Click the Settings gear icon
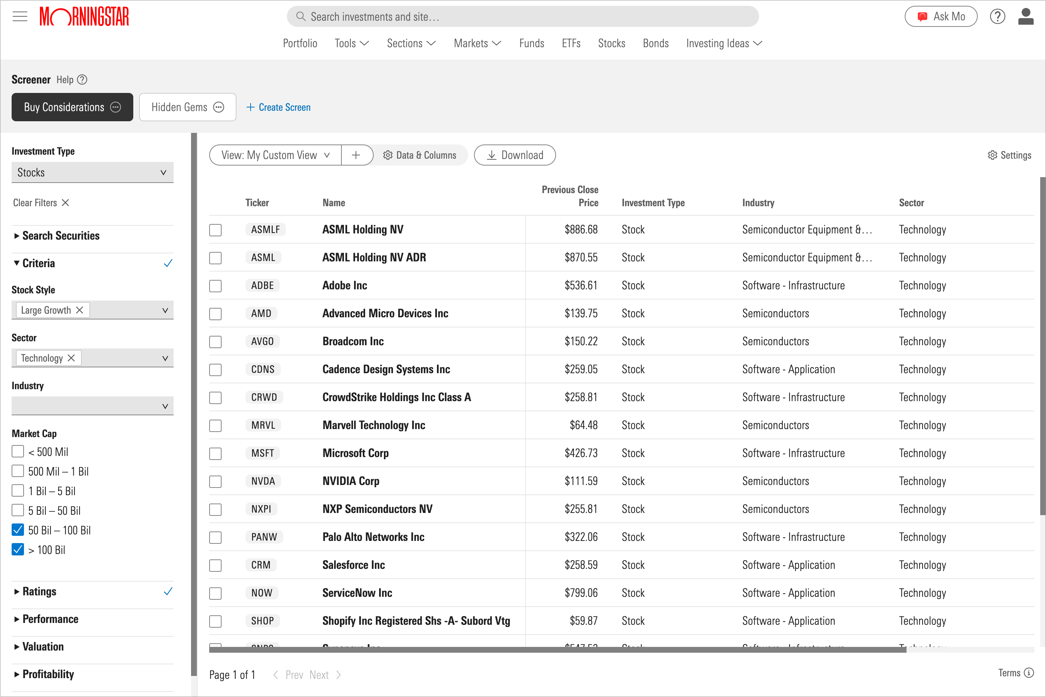This screenshot has height=697, width=1046. [992, 155]
